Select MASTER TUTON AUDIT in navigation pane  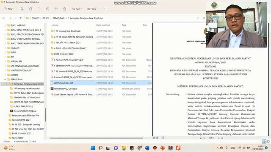[22, 71]
